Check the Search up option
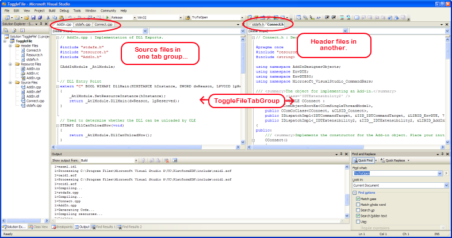Image resolution: width=452 pixels, height=238 pixels. (x=358, y=210)
